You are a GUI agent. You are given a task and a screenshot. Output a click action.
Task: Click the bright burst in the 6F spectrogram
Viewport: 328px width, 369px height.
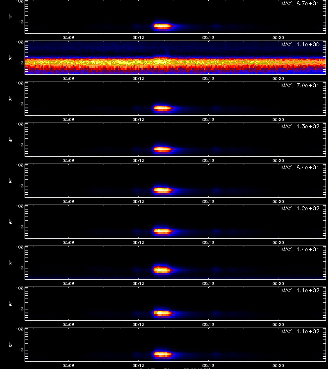point(162,231)
